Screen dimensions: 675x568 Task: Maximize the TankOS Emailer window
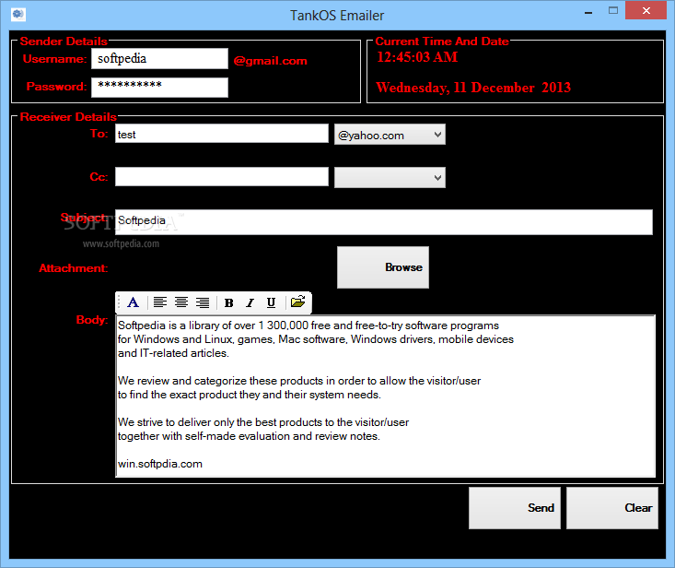613,11
